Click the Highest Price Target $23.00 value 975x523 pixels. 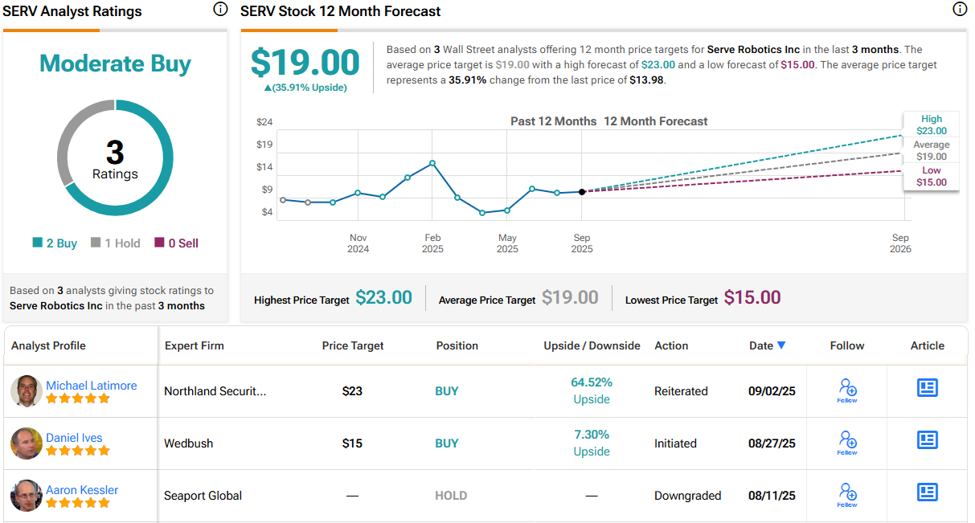pos(384,297)
